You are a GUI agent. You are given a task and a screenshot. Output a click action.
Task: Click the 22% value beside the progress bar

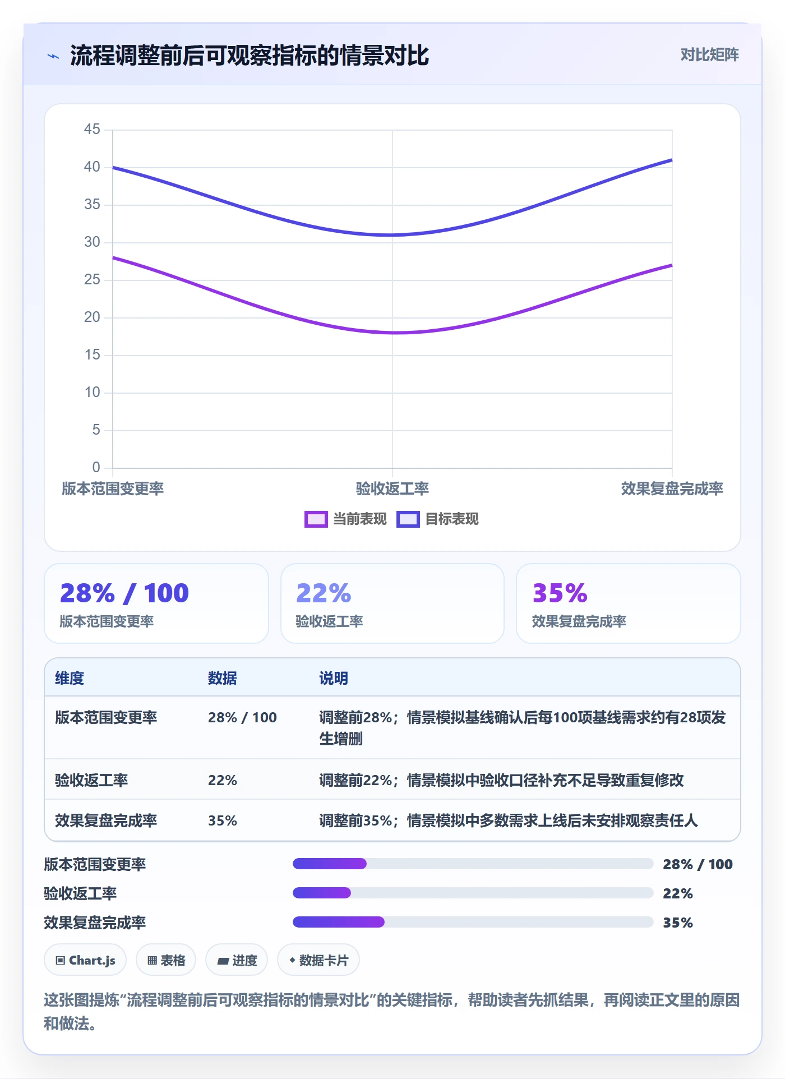[678, 893]
